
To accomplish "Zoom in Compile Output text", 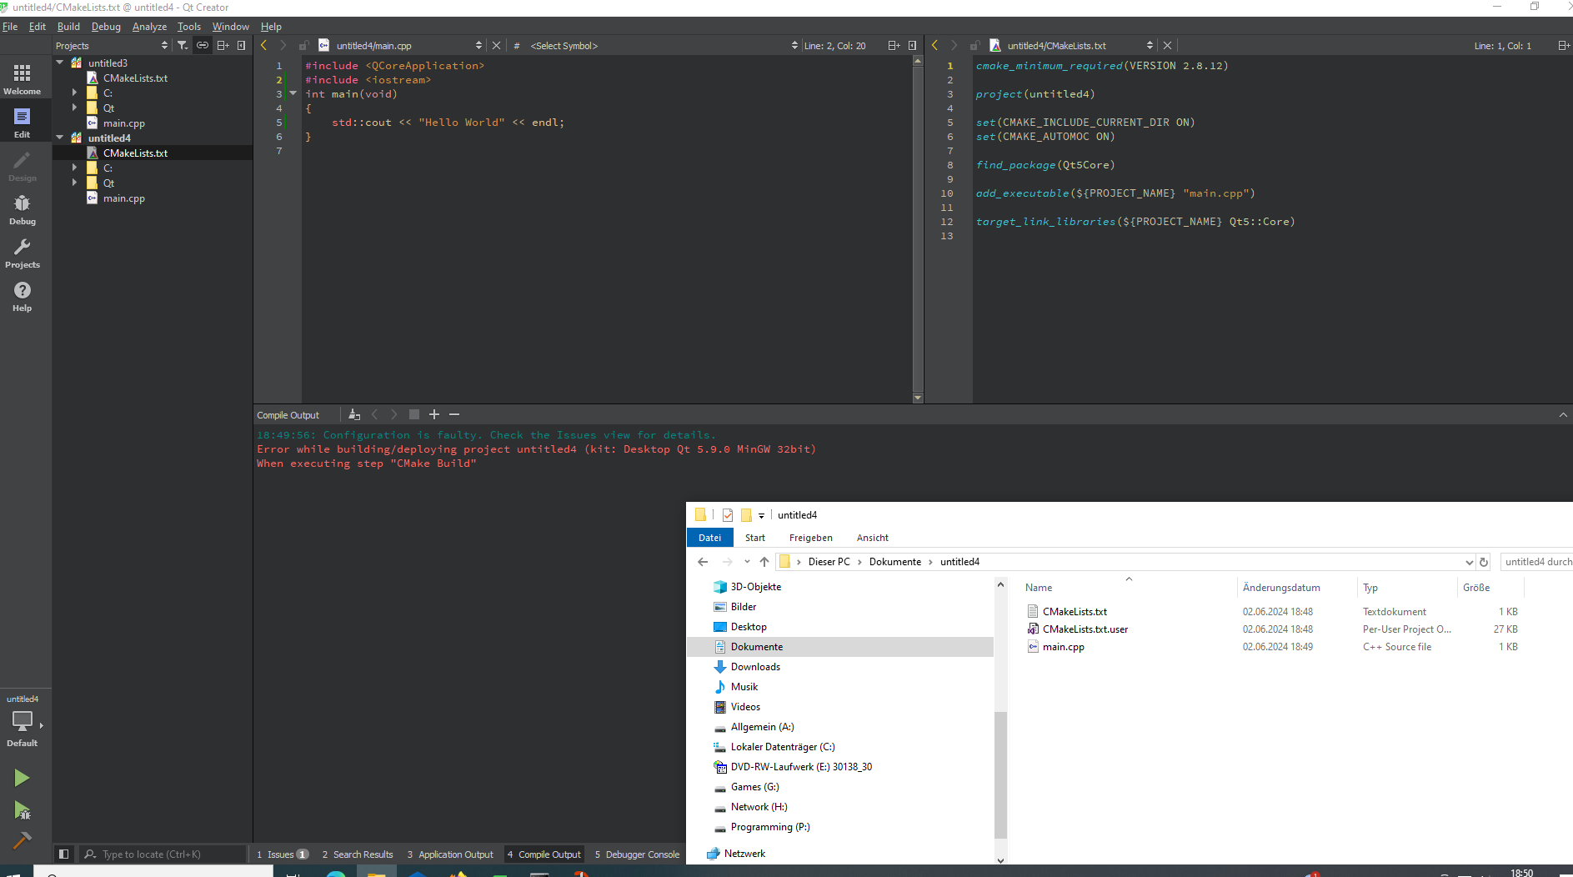I will coord(434,414).
